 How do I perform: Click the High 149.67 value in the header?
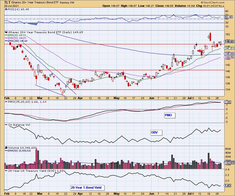click(x=129, y=6)
